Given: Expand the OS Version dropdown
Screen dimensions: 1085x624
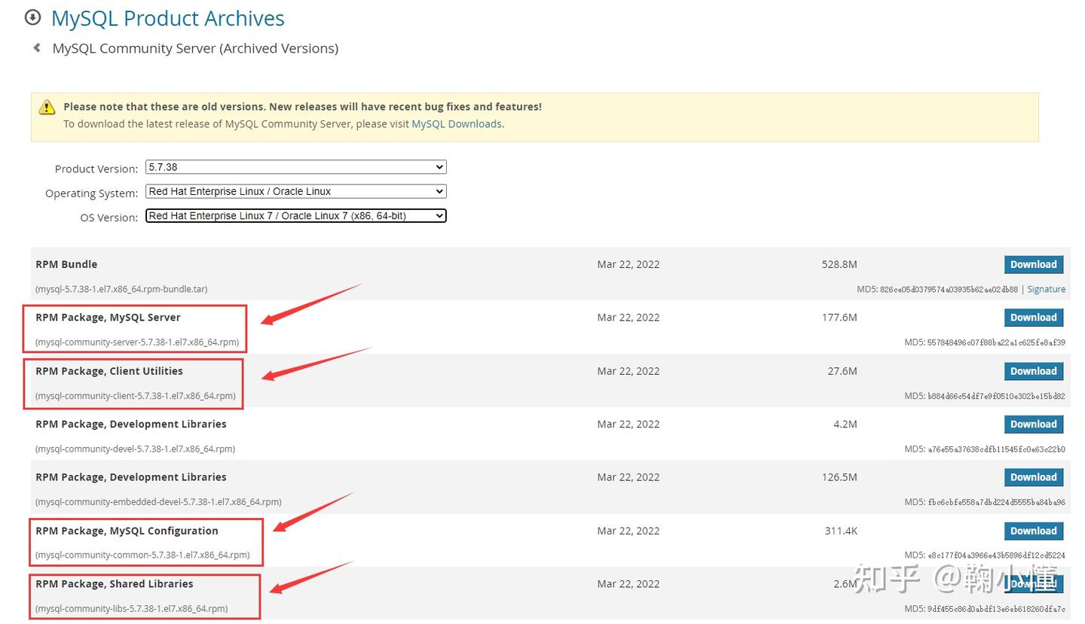Looking at the screenshot, I should click(296, 216).
